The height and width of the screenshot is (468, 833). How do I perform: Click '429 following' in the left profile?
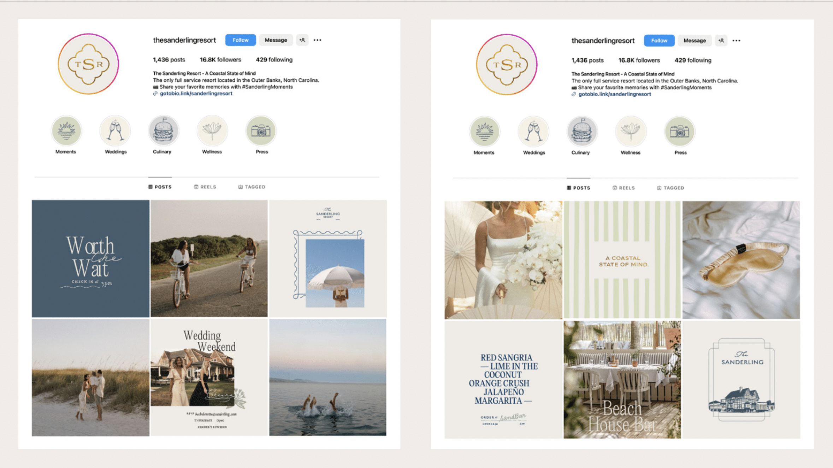[x=274, y=60]
